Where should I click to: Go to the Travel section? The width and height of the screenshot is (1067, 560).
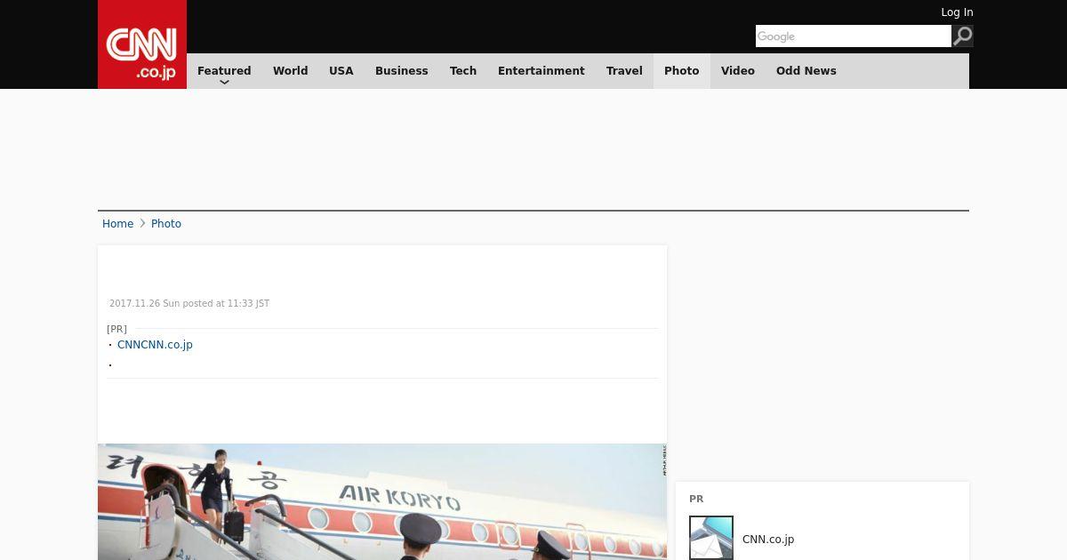(x=624, y=71)
